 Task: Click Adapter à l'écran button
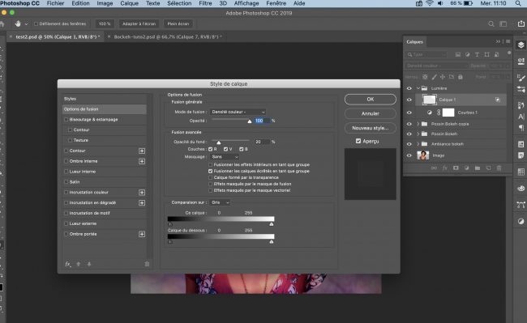tap(139, 23)
